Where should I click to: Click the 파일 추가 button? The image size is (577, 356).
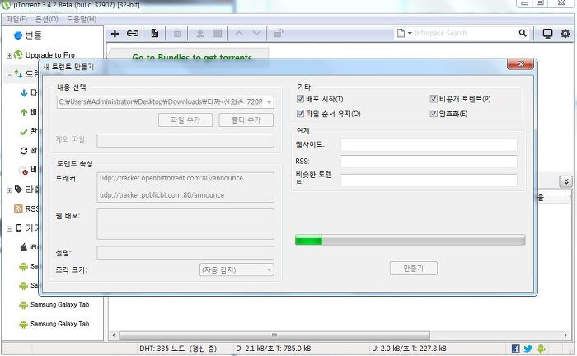[x=185, y=119]
